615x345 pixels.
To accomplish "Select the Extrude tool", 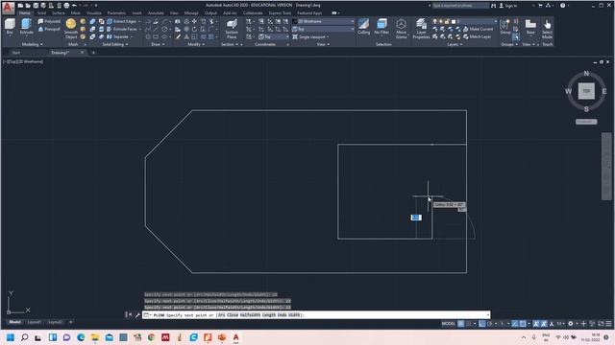I will 26,27.
